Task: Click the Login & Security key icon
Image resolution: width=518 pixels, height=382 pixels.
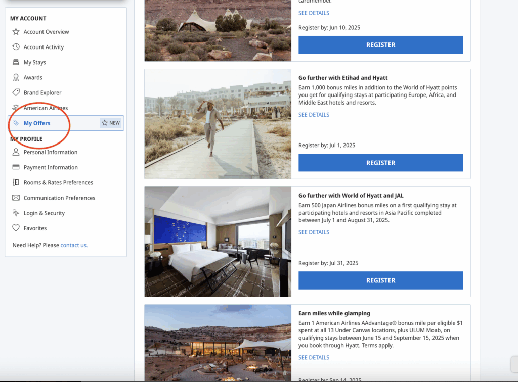Action: point(16,213)
